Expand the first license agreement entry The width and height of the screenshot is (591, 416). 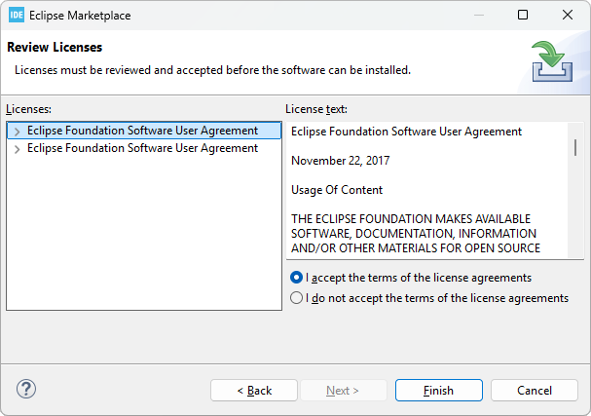coord(18,131)
